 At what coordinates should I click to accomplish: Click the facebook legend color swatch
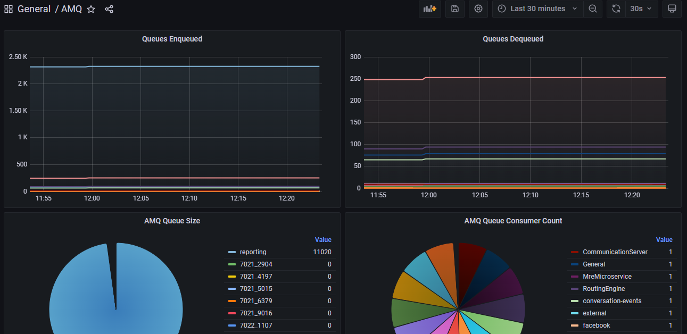click(x=574, y=325)
